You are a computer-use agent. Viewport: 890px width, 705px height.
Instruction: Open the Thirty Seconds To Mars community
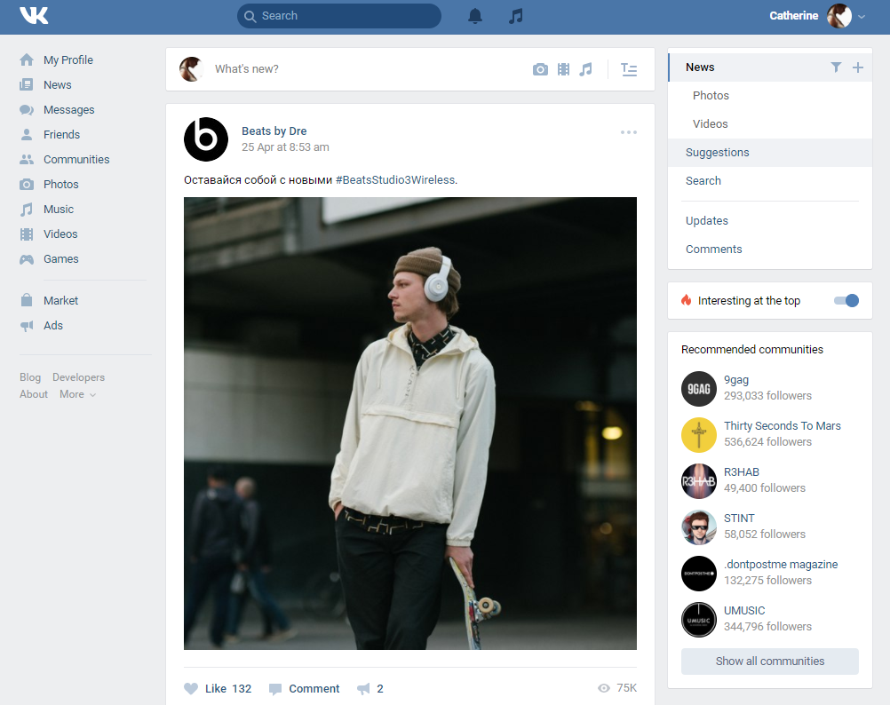(782, 426)
